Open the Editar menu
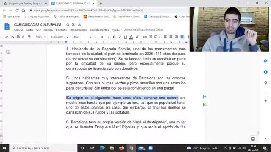This screenshot has width=271, height=152. click(x=30, y=30)
